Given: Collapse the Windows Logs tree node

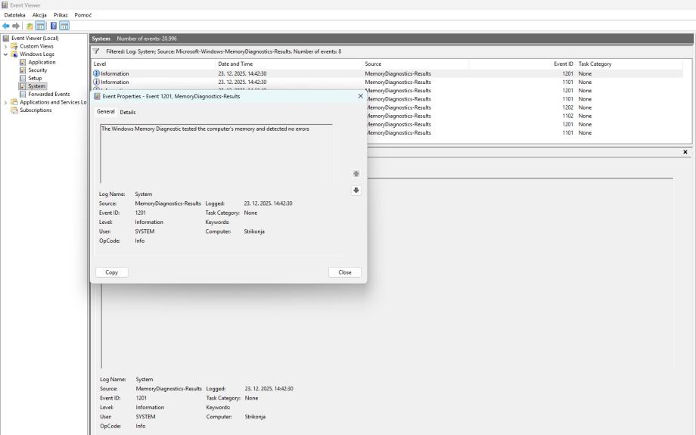Looking at the screenshot, I should tap(5, 54).
